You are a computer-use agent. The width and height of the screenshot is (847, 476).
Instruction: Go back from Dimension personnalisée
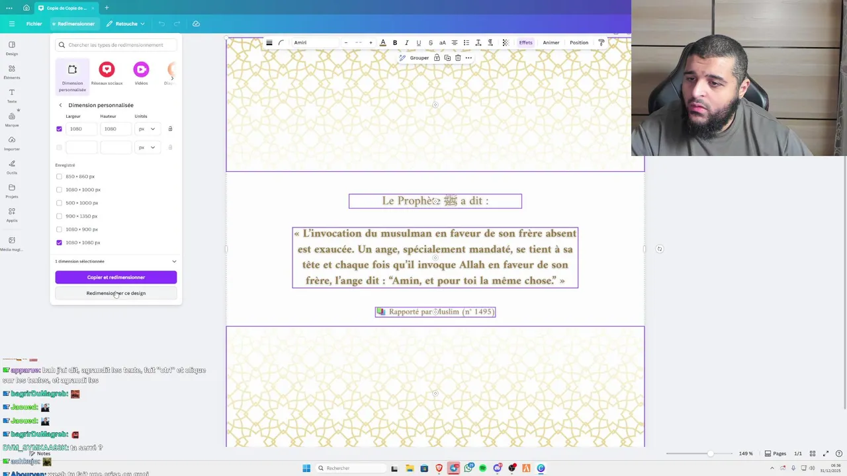(x=60, y=105)
